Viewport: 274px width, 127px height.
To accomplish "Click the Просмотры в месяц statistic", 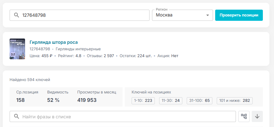I will pos(97,96).
